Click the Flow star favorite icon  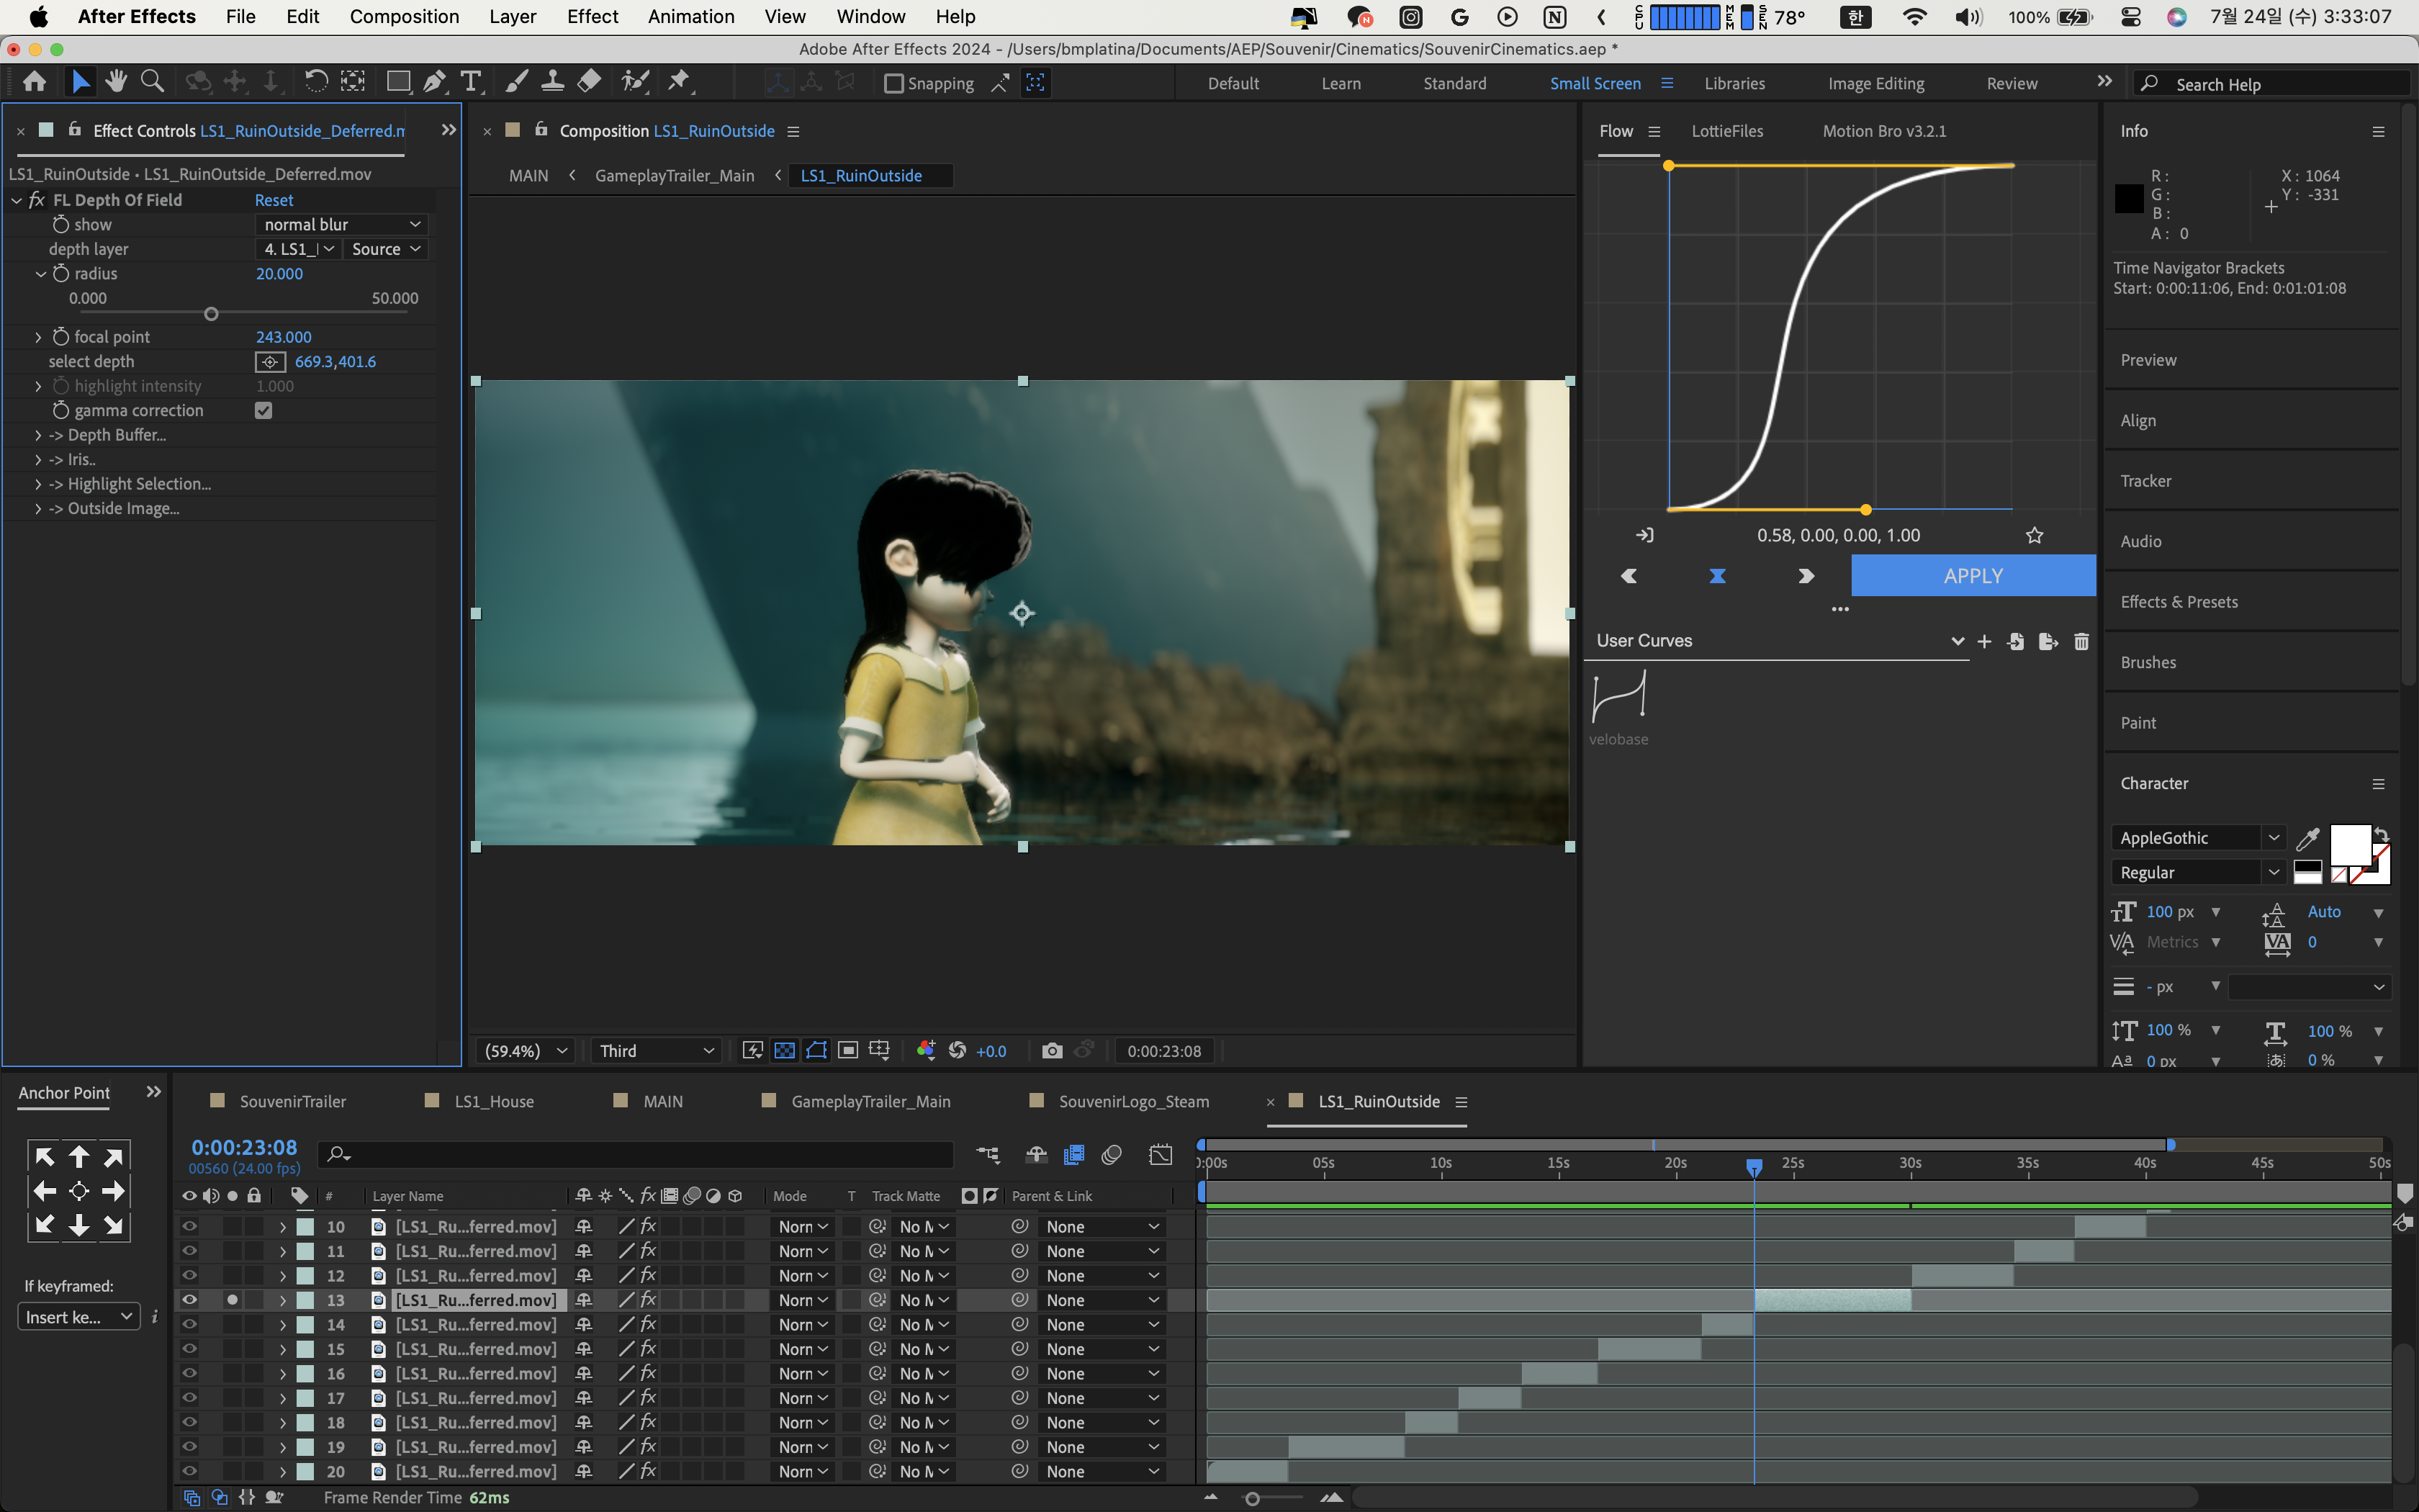tap(2034, 536)
